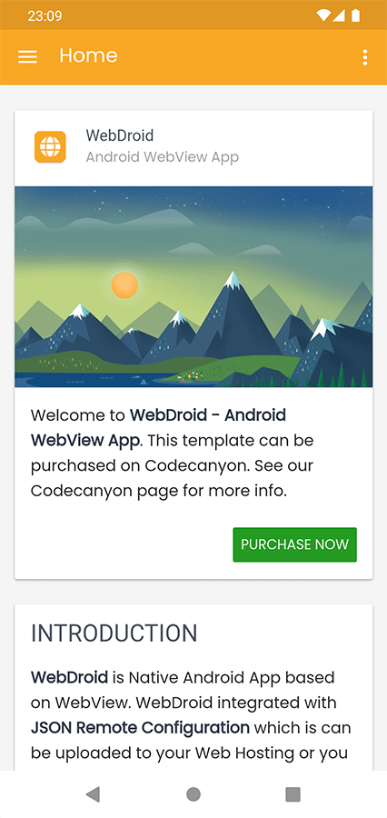Tap the cellular signal icon
The height and width of the screenshot is (818, 387).
point(339,15)
